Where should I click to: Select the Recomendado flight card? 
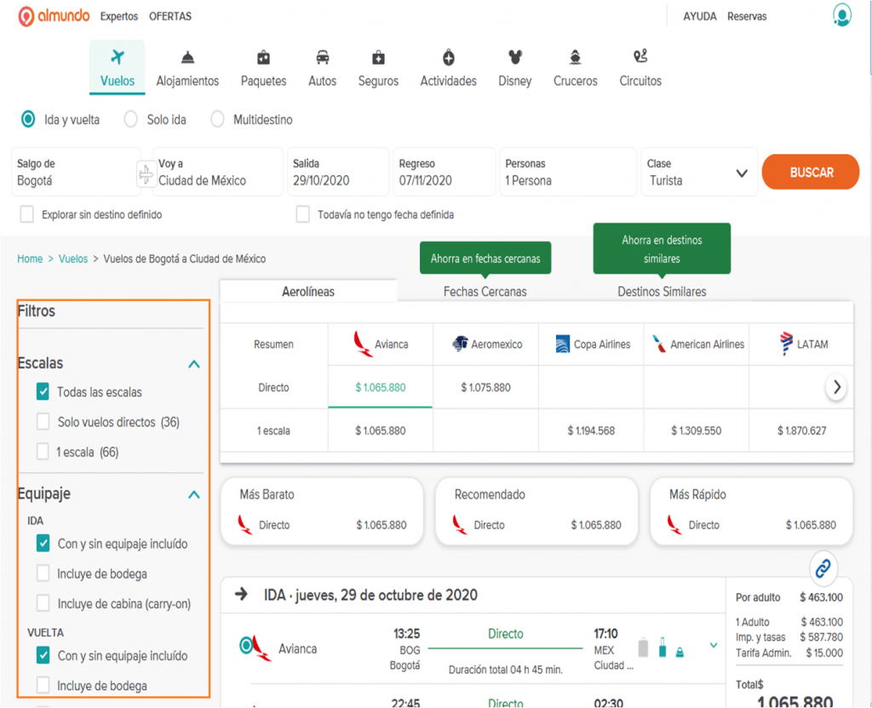[x=536, y=511]
